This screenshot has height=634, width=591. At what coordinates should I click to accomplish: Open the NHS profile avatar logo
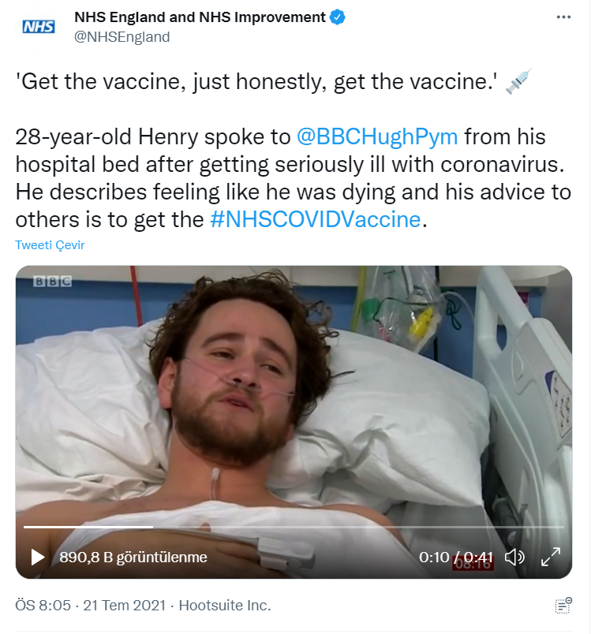pyautogui.click(x=38, y=27)
